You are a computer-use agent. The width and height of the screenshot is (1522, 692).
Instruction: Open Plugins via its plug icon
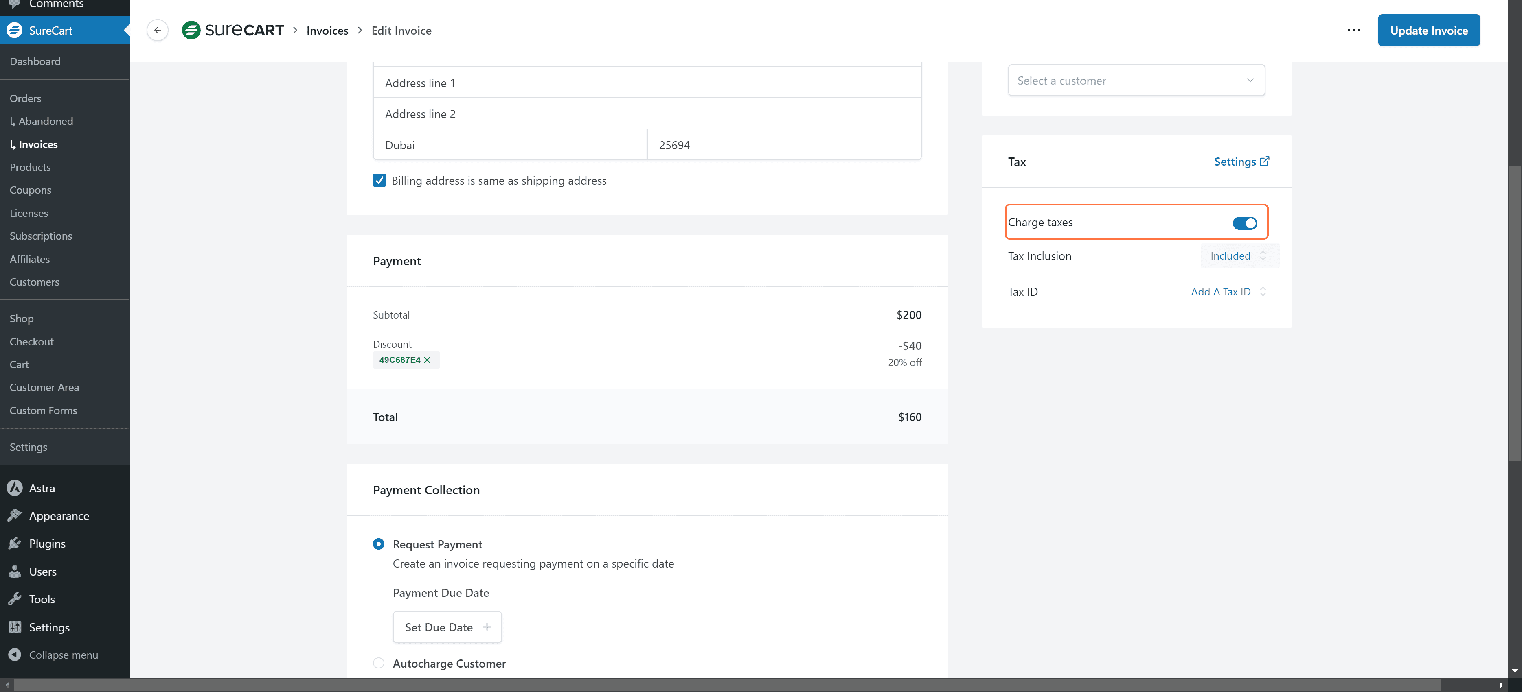tap(15, 543)
